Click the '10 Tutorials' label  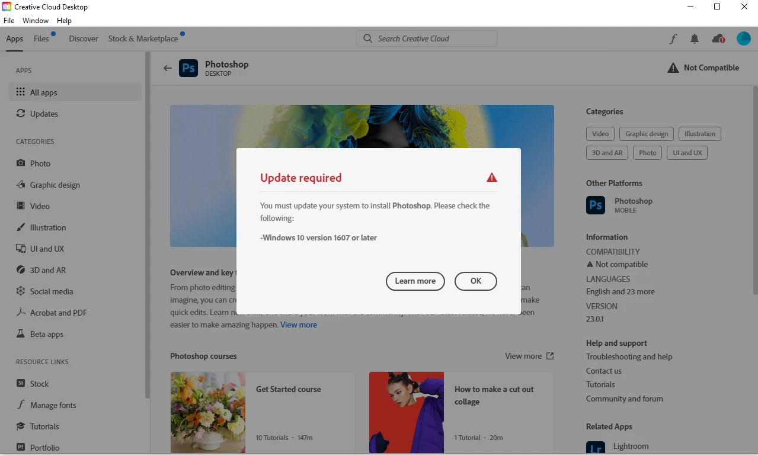(x=272, y=438)
